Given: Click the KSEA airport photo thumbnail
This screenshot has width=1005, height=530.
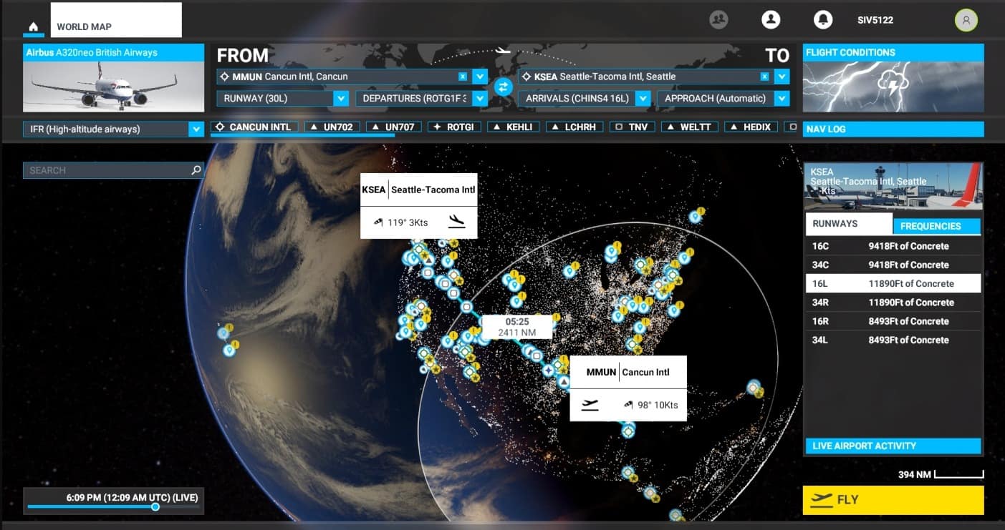Looking at the screenshot, I should [x=893, y=187].
